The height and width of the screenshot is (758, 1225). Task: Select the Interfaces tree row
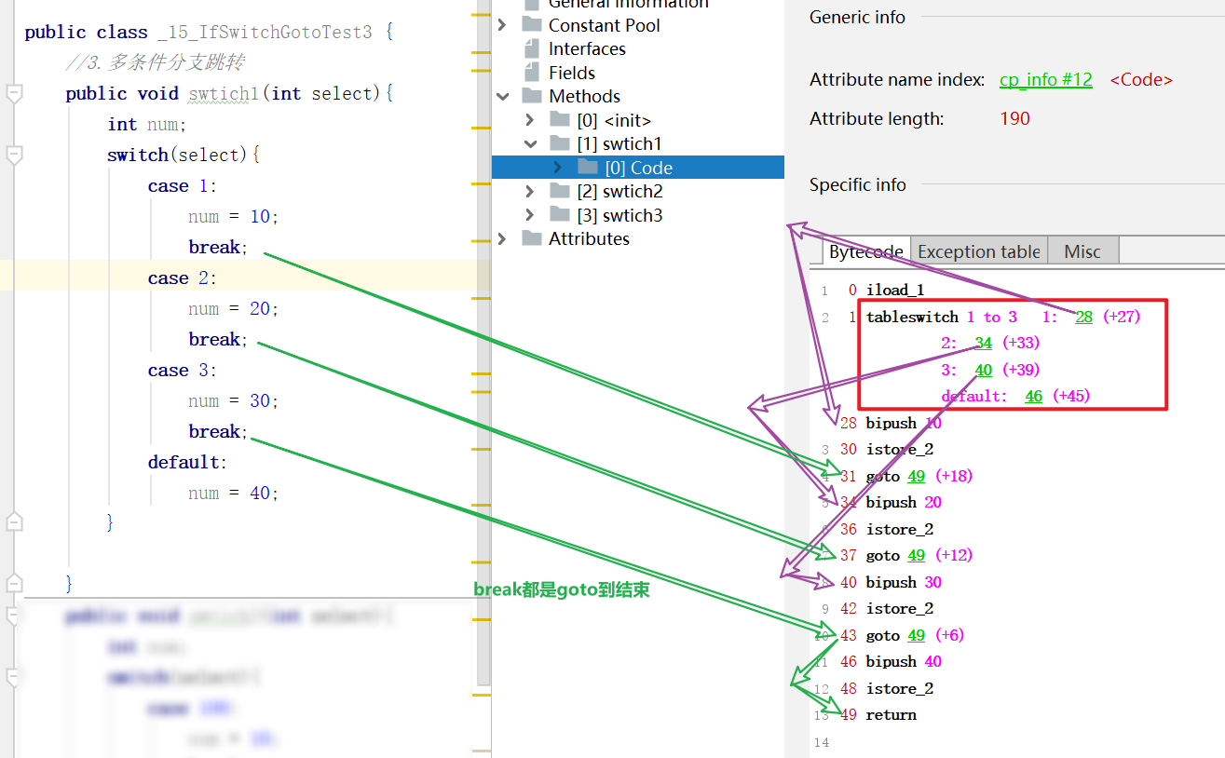638,48
